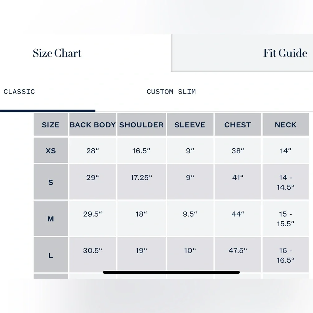This screenshot has width=313, height=313.
Task: Click the SIZE column header
Action: 51,125
